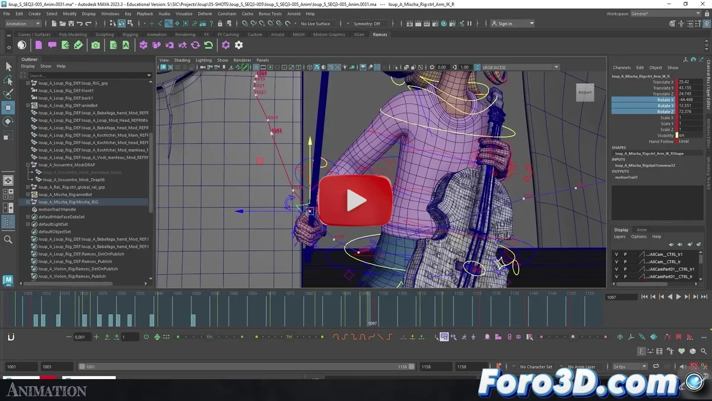Screen dimensions: 712x401
Task: Click the Save Scene floppy icon
Action: point(71,24)
